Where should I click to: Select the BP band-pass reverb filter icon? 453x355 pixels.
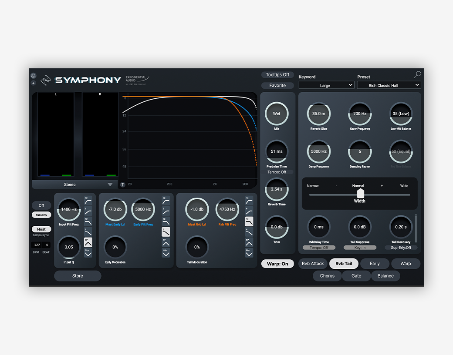pyautogui.click(x=249, y=242)
